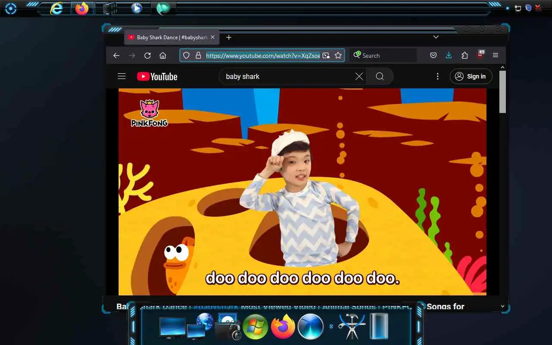Screen dimensions: 552x345
Task: Open tracking protection shield info
Action: 186,55
